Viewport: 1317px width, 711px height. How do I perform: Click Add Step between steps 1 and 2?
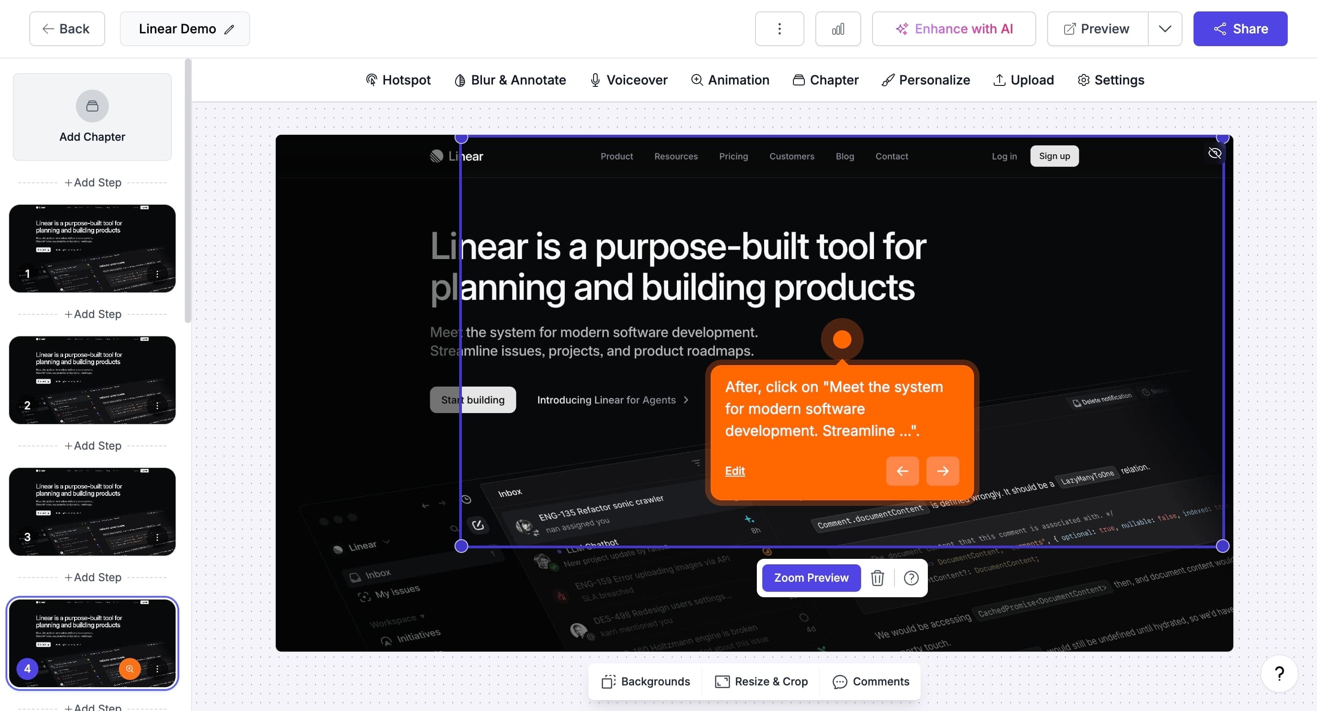pos(92,314)
